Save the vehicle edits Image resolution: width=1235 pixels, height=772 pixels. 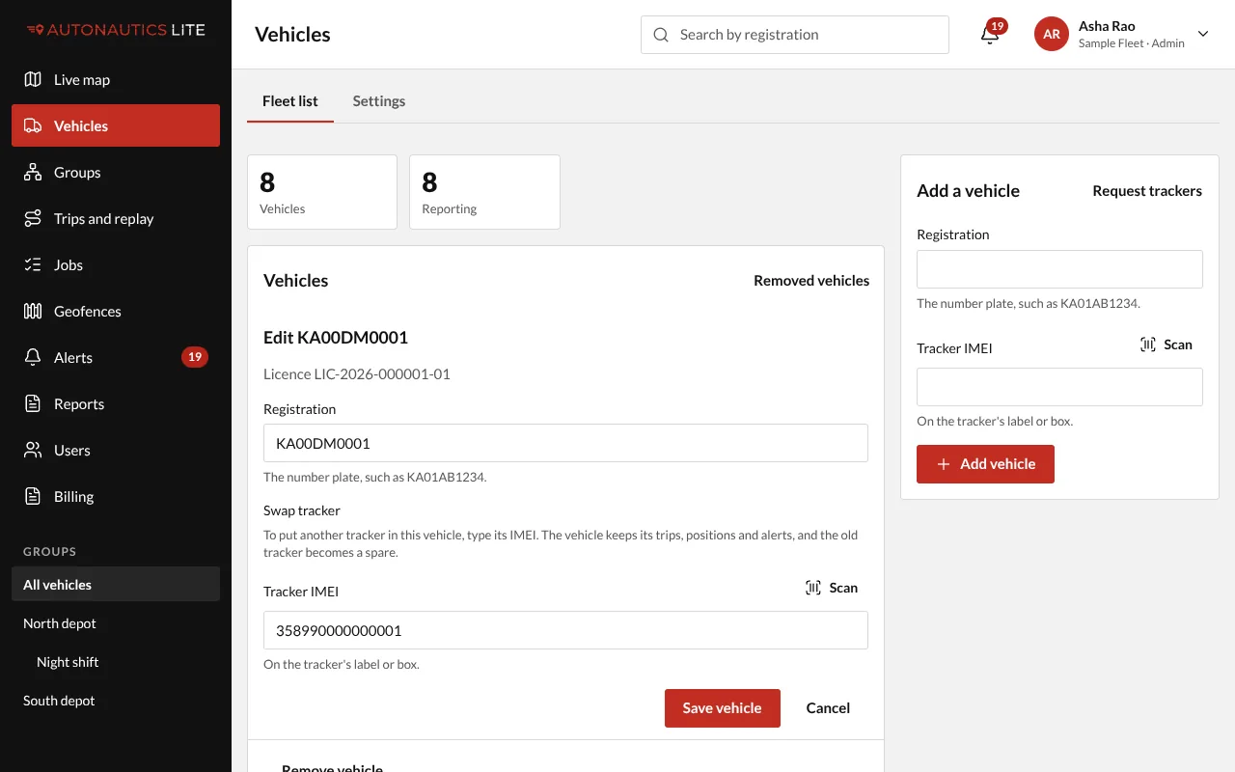click(x=723, y=708)
